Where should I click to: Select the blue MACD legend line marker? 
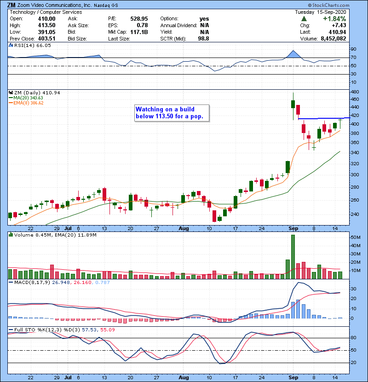click(11, 283)
